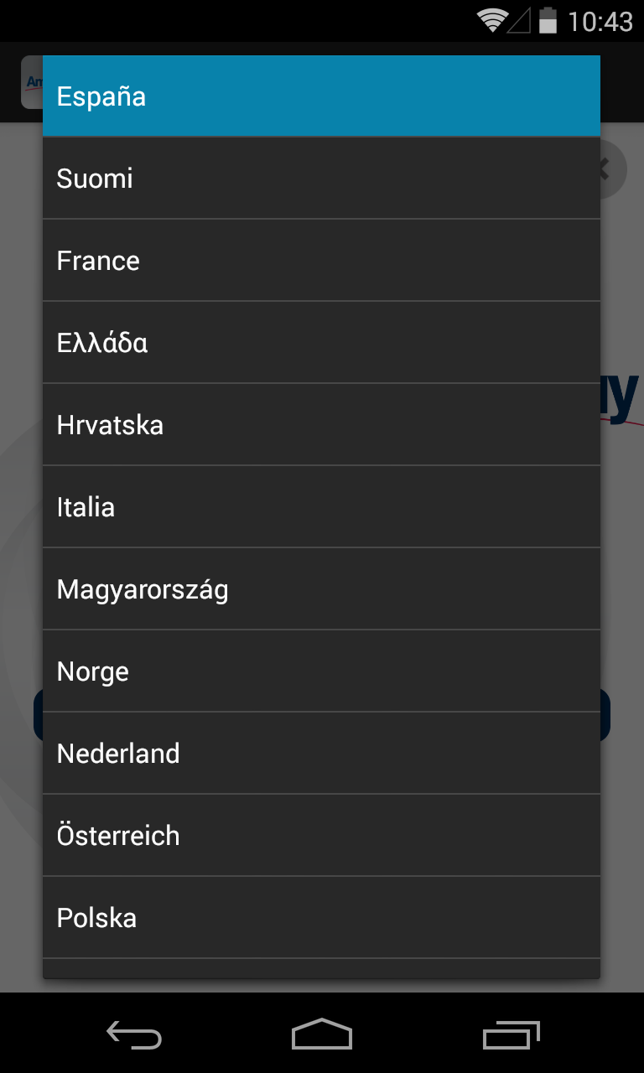Select España from the country list
This screenshot has height=1073, width=644.
(321, 96)
